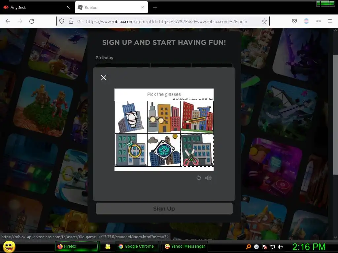This screenshot has width=338, height=253.
Task: Open the flag alert tray icon
Action: [264, 247]
